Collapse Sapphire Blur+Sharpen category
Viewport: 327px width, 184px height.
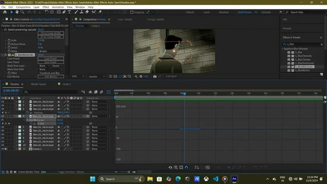pos(282,49)
